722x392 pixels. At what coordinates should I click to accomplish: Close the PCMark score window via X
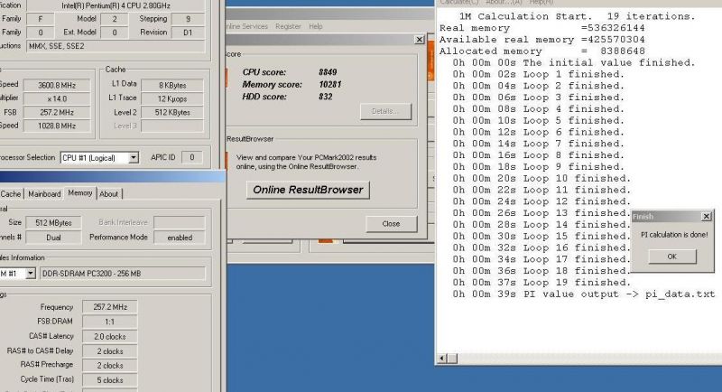click(x=419, y=40)
